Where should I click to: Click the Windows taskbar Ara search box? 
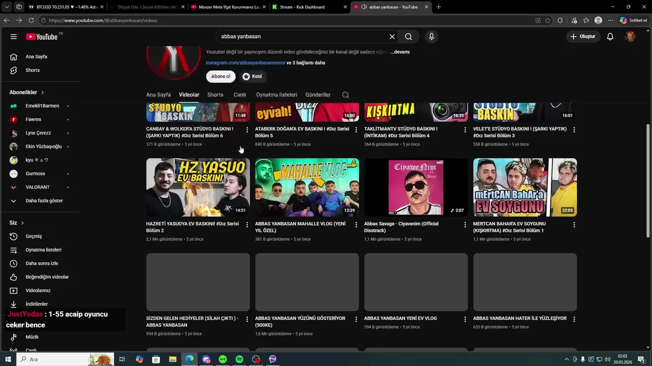65,359
